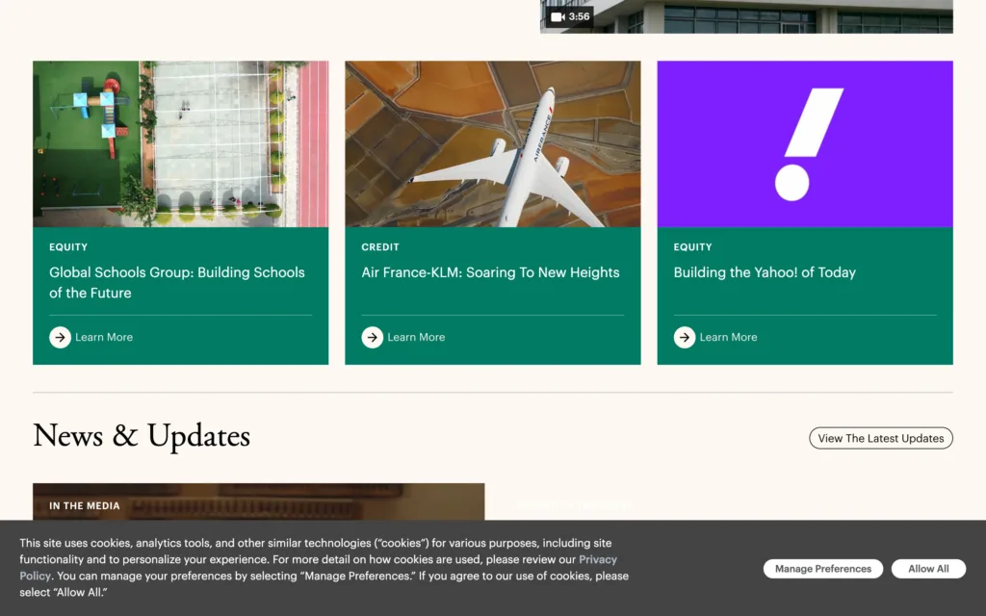Click EQUITY label on Global Schools card
The height and width of the screenshot is (616, 986).
tap(68, 247)
